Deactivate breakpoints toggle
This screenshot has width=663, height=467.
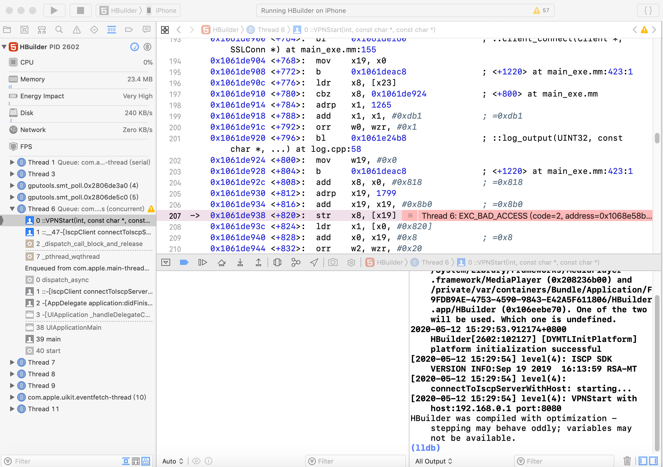(x=184, y=262)
